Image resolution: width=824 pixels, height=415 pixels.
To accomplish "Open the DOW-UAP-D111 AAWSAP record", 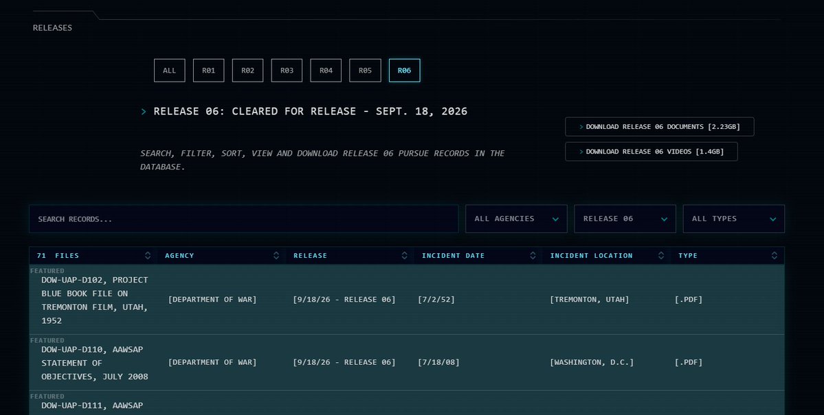I will (92, 405).
